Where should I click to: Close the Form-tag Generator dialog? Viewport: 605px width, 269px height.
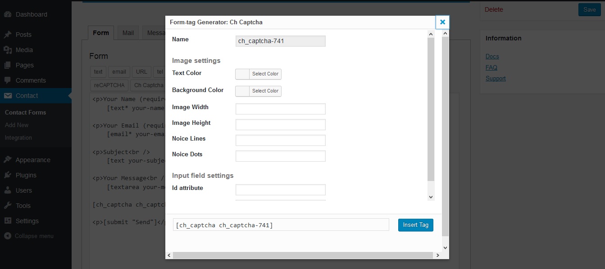coord(442,22)
